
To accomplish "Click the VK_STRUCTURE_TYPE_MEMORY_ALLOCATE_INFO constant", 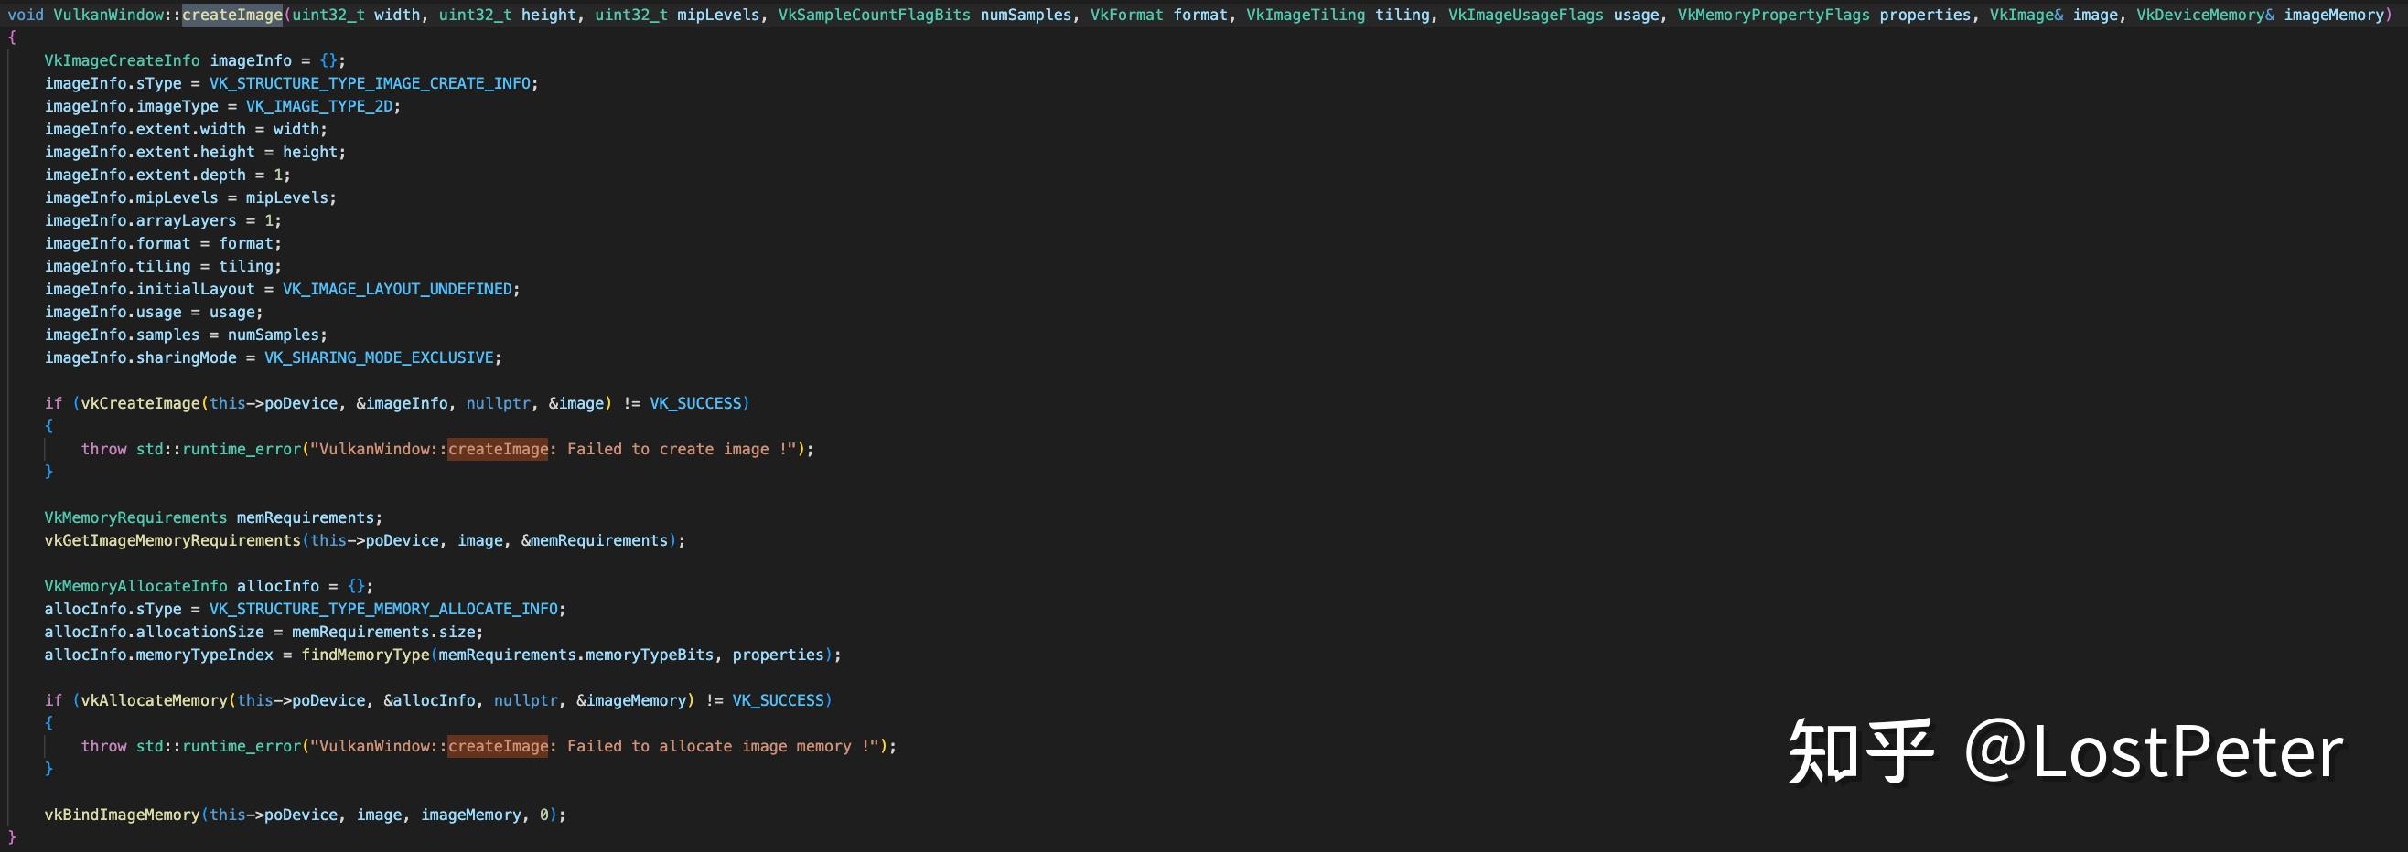I will click(383, 609).
